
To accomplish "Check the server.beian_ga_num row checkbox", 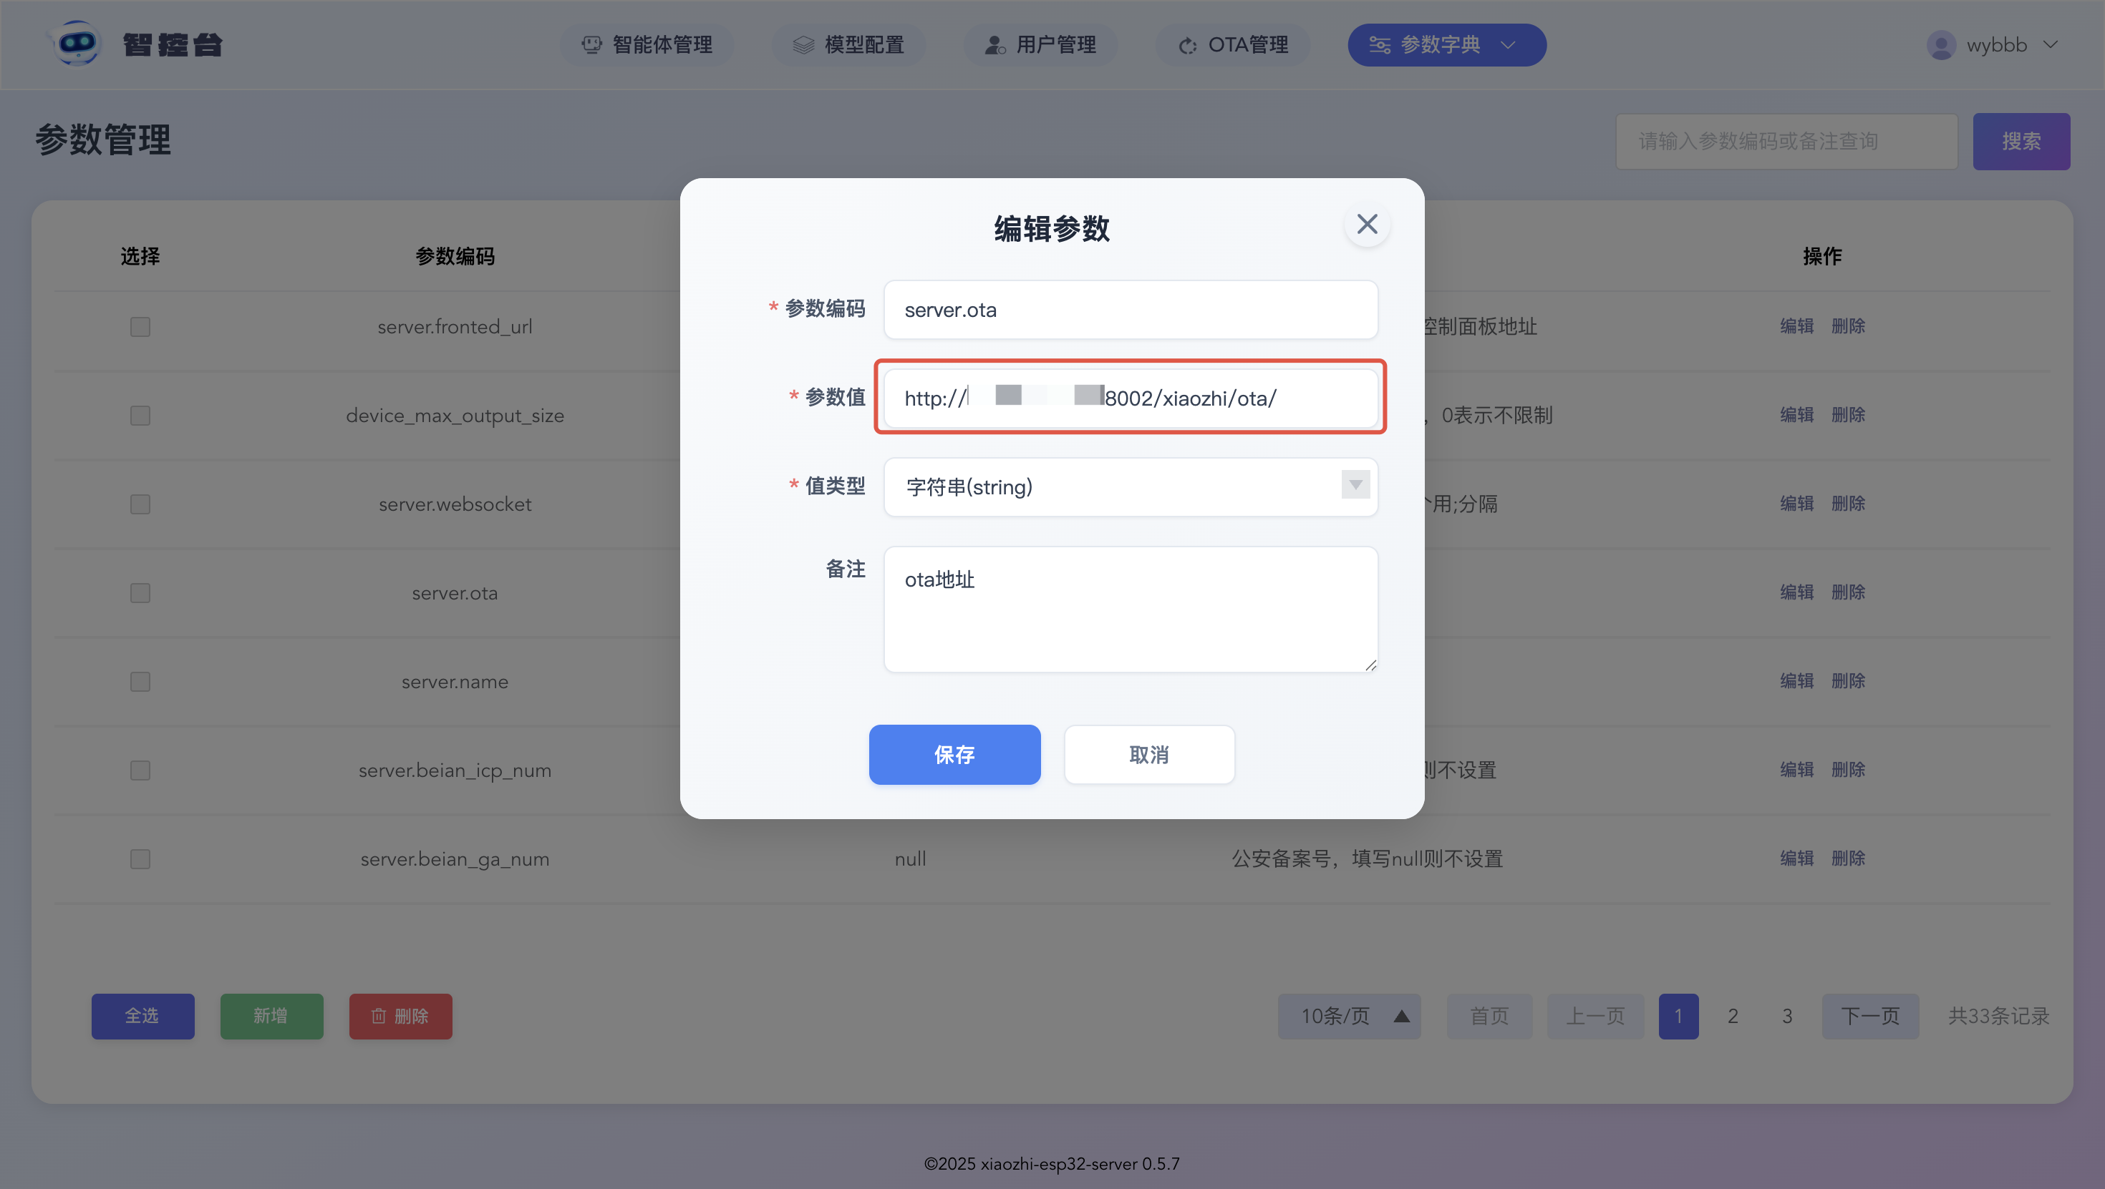I will (140, 859).
